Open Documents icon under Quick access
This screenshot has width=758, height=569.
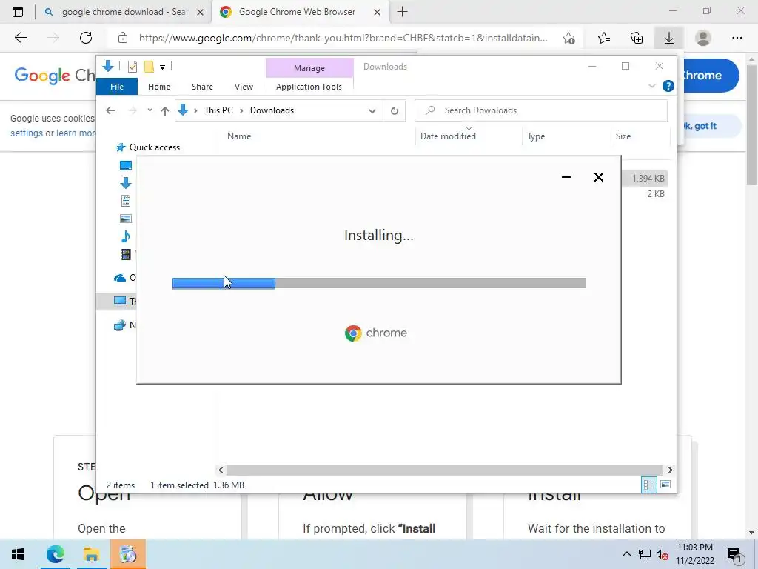126,201
